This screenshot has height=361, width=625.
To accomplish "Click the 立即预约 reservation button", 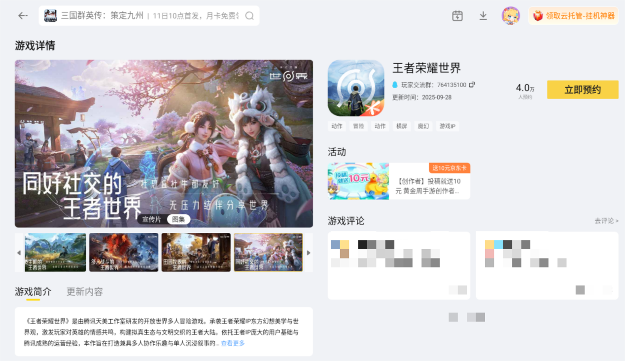I will (x=583, y=90).
